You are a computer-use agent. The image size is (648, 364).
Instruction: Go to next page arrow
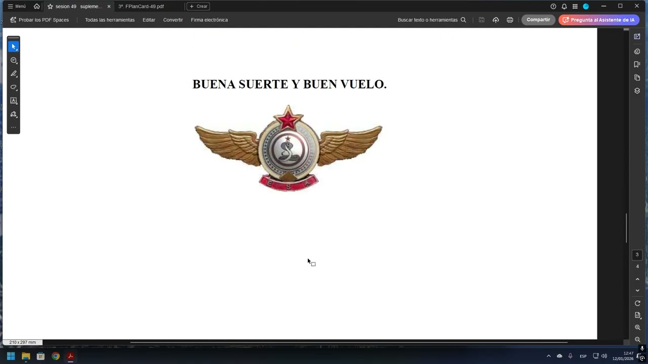tap(637, 291)
